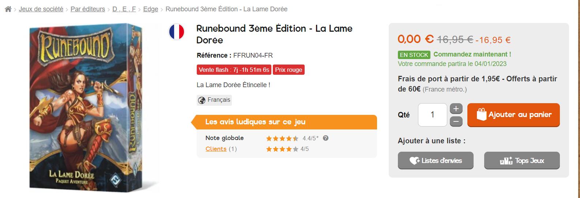Viewport: 580px width, 198px height.
Task: Click the Prix rouge badge
Action: [289, 70]
